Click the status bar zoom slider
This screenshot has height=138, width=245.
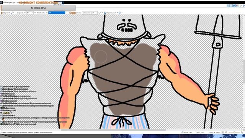tap(234, 133)
